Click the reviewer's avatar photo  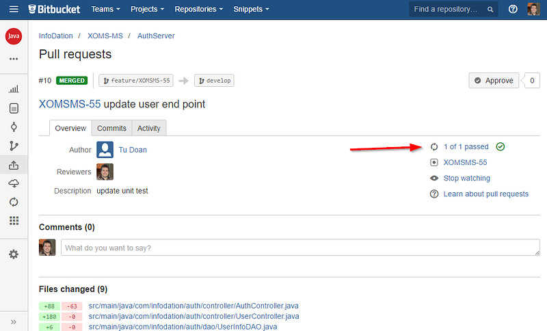tap(105, 172)
